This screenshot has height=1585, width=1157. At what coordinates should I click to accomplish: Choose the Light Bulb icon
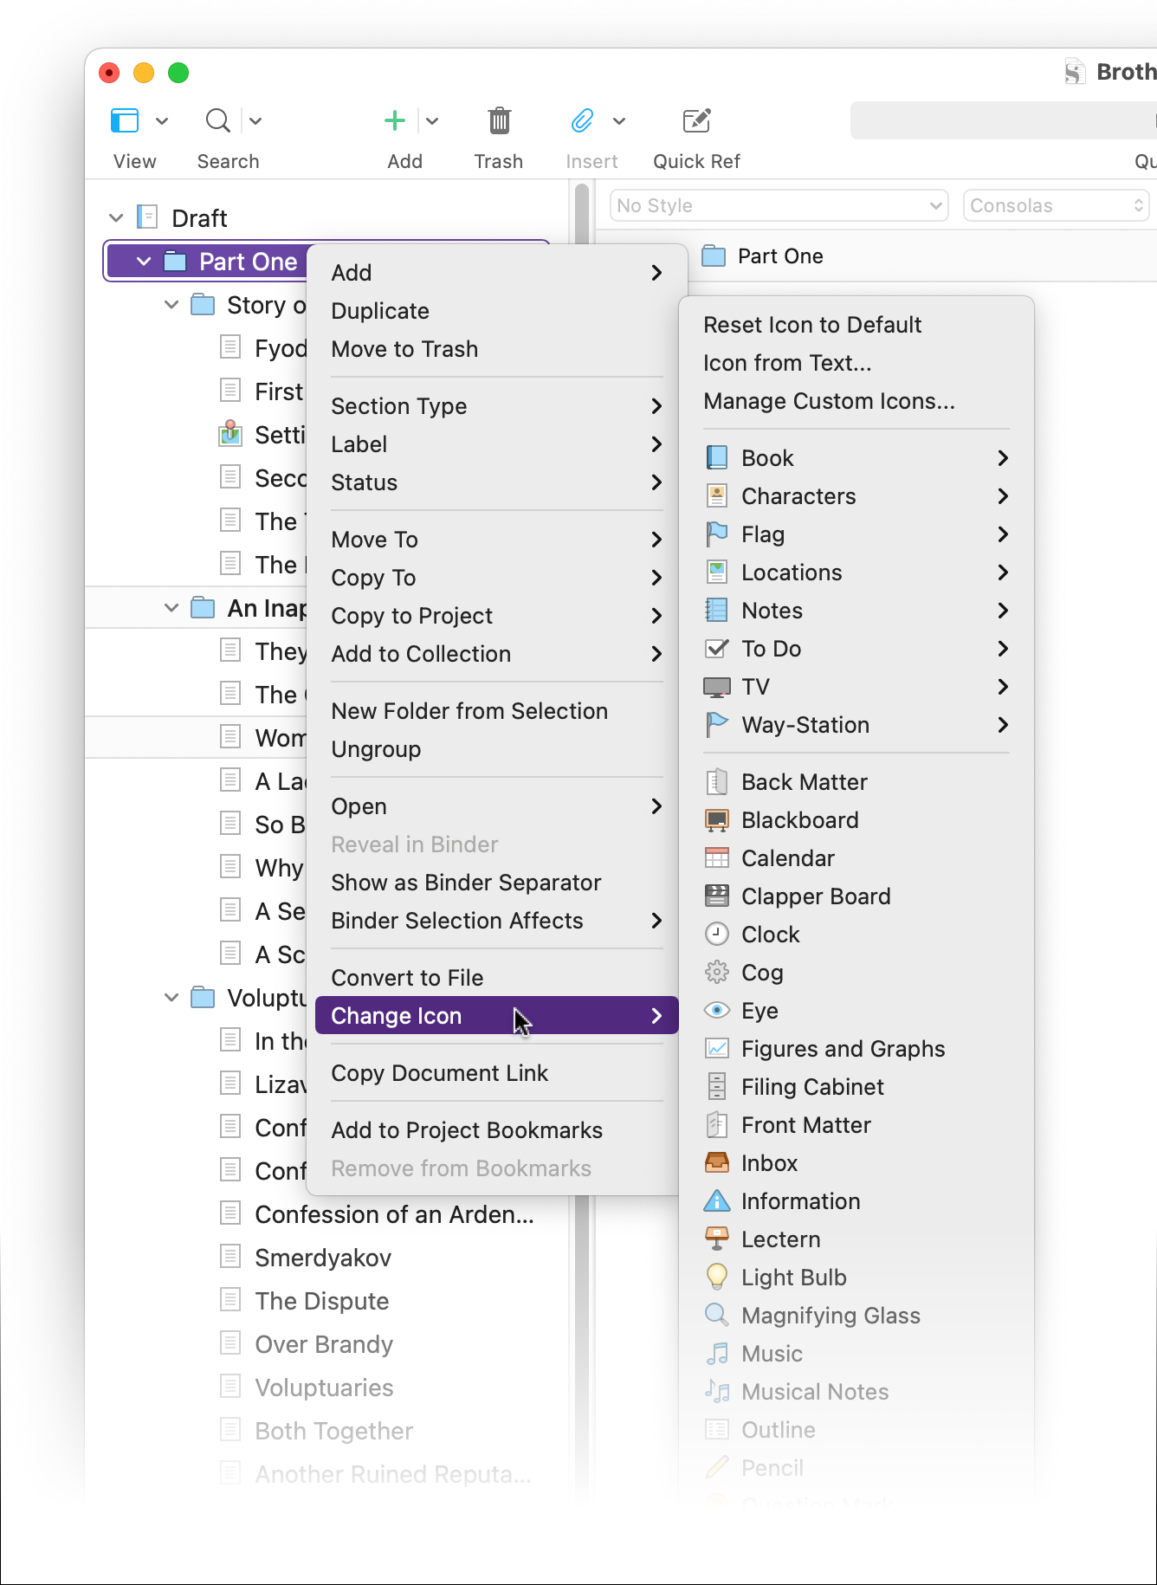click(x=793, y=1278)
